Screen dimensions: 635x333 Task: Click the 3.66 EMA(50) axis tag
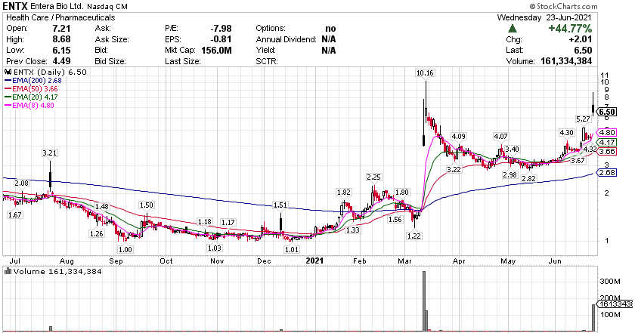607,151
